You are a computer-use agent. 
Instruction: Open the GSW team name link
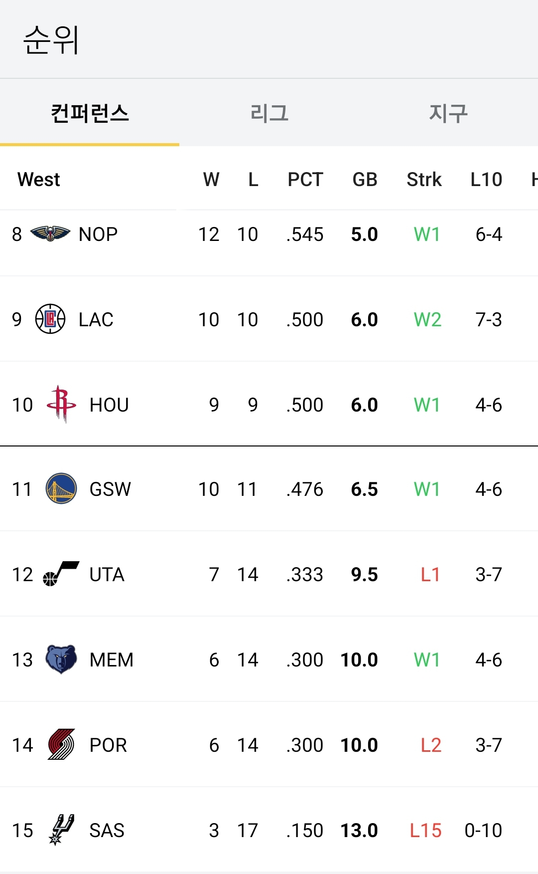(110, 489)
